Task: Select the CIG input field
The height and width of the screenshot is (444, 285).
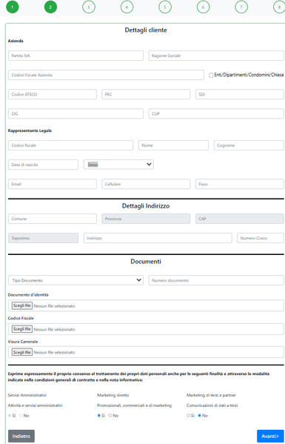Action: 76,113
